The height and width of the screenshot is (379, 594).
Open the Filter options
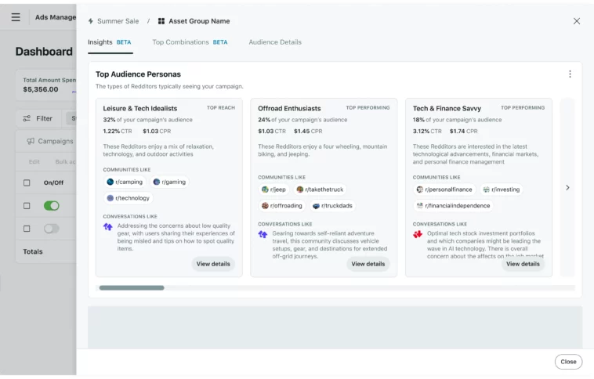pos(38,118)
